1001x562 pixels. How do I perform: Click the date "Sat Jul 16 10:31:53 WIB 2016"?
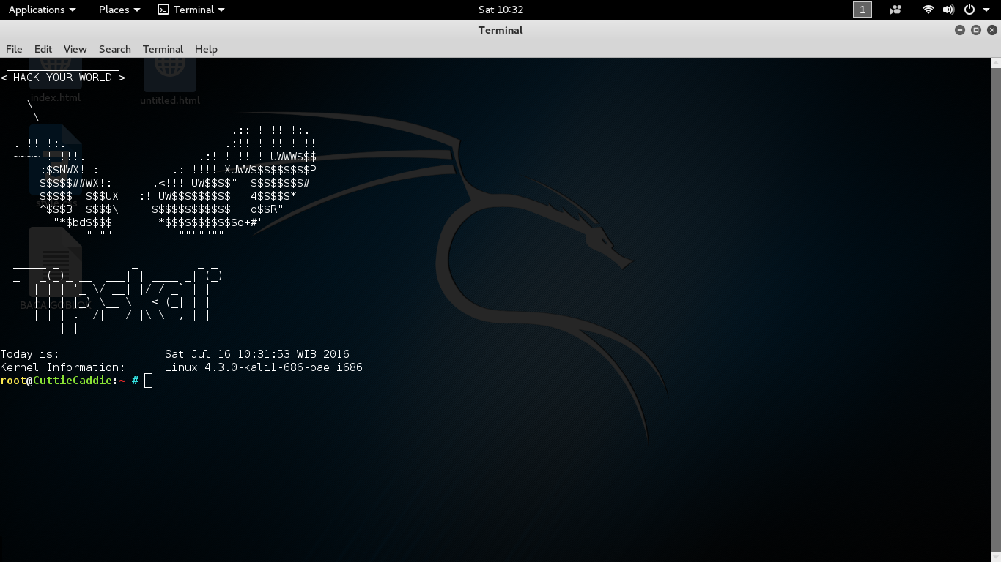pyautogui.click(x=257, y=354)
